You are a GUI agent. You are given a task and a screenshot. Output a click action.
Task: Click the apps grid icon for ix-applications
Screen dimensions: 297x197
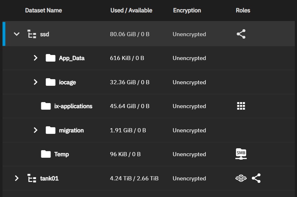[241, 106]
